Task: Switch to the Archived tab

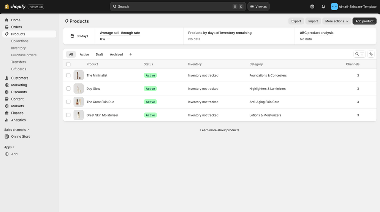Action: [x=116, y=54]
